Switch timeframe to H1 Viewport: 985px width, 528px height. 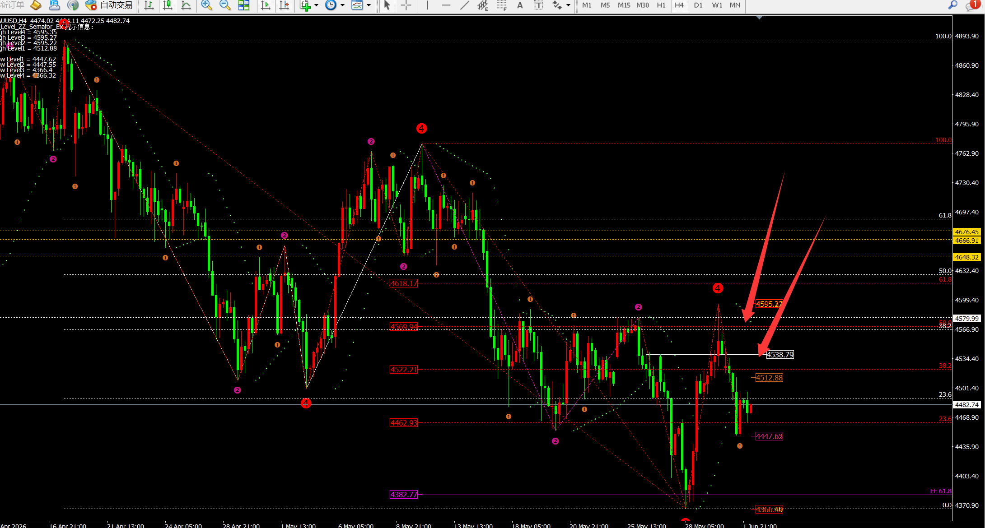(661, 5)
